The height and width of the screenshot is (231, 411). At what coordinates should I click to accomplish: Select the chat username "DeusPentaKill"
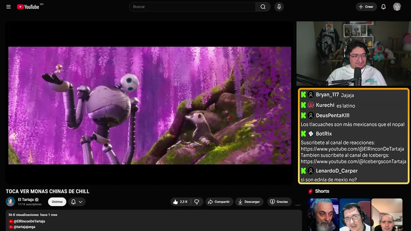click(x=333, y=116)
